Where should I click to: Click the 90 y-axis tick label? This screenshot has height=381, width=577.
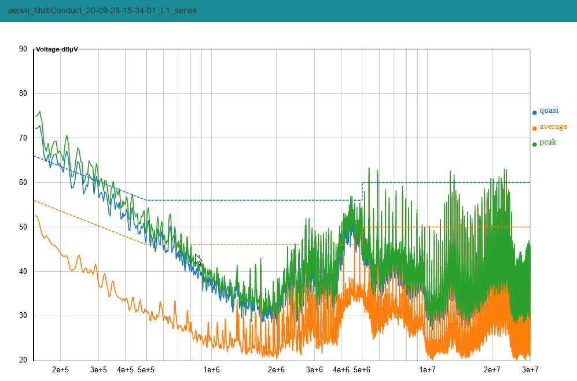coord(23,49)
